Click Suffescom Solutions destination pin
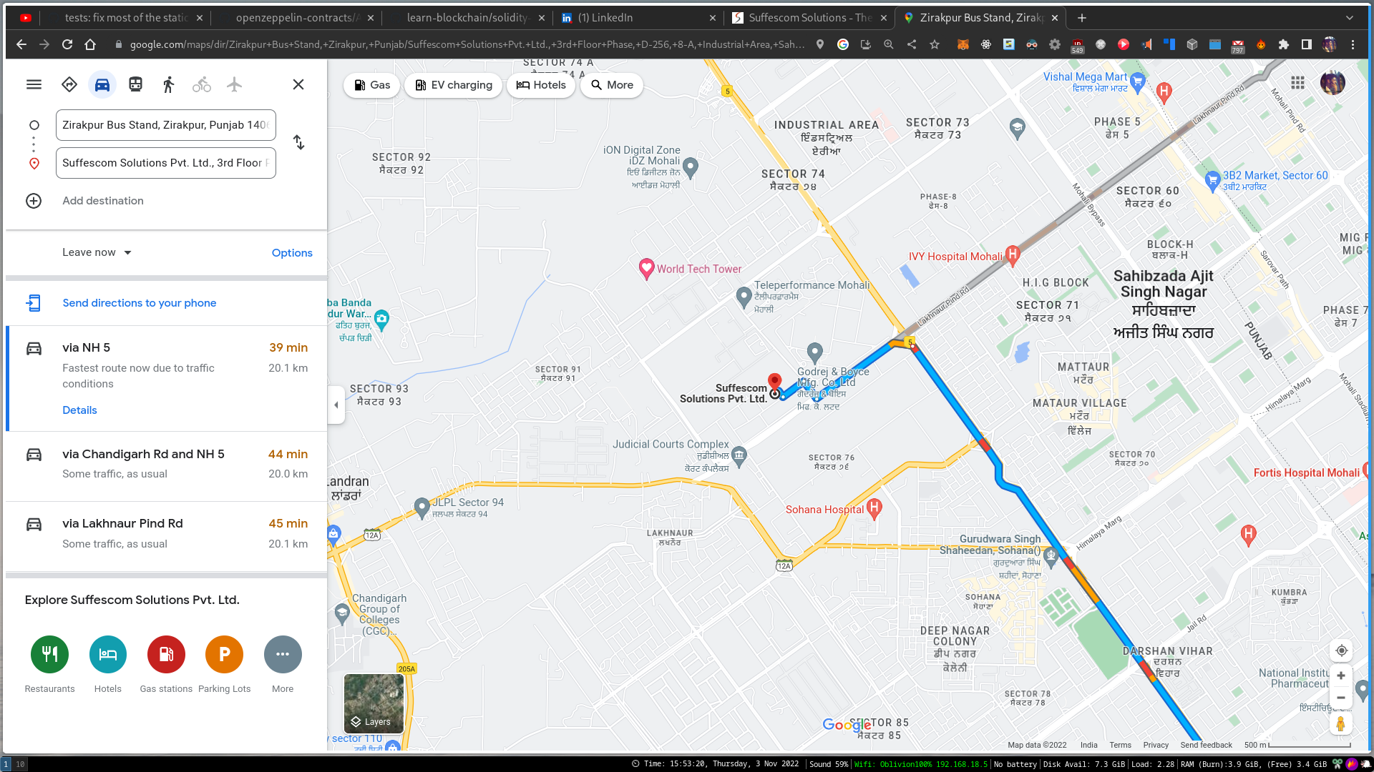The height and width of the screenshot is (772, 1374). [774, 382]
